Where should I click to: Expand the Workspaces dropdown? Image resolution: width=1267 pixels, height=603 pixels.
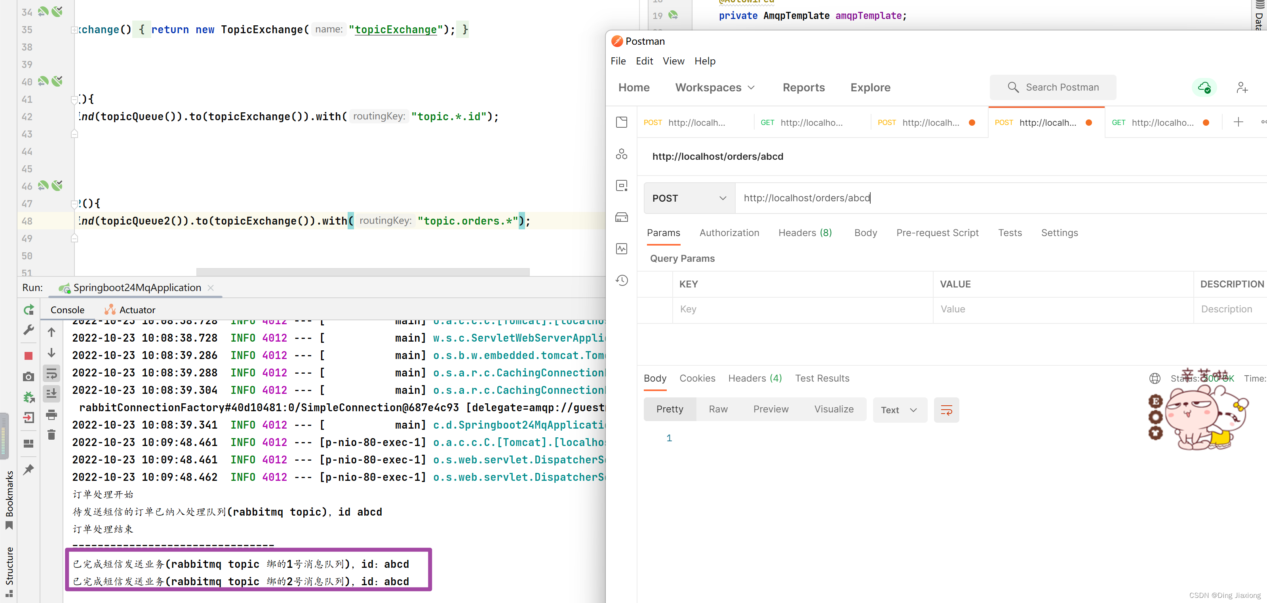[x=715, y=87]
